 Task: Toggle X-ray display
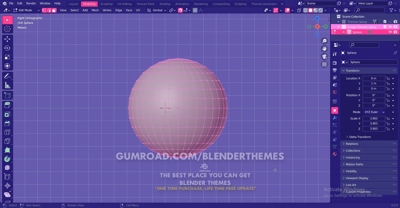[299, 10]
